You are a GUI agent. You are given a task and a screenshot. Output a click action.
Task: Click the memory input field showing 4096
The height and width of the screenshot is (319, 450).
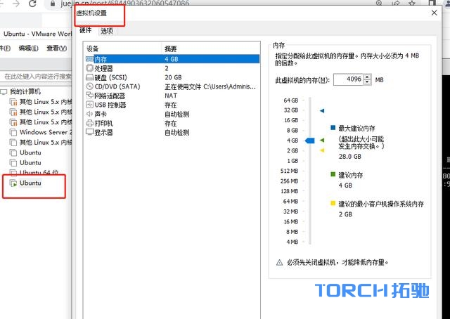tap(349, 79)
